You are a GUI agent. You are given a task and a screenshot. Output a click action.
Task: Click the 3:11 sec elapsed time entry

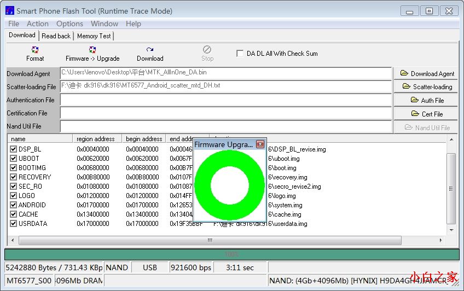pyautogui.click(x=240, y=267)
